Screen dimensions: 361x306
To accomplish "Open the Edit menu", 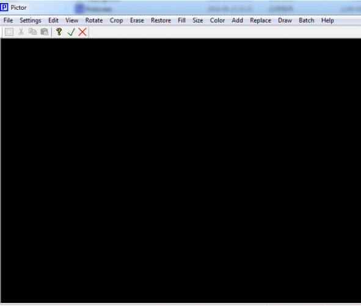I will click(53, 20).
